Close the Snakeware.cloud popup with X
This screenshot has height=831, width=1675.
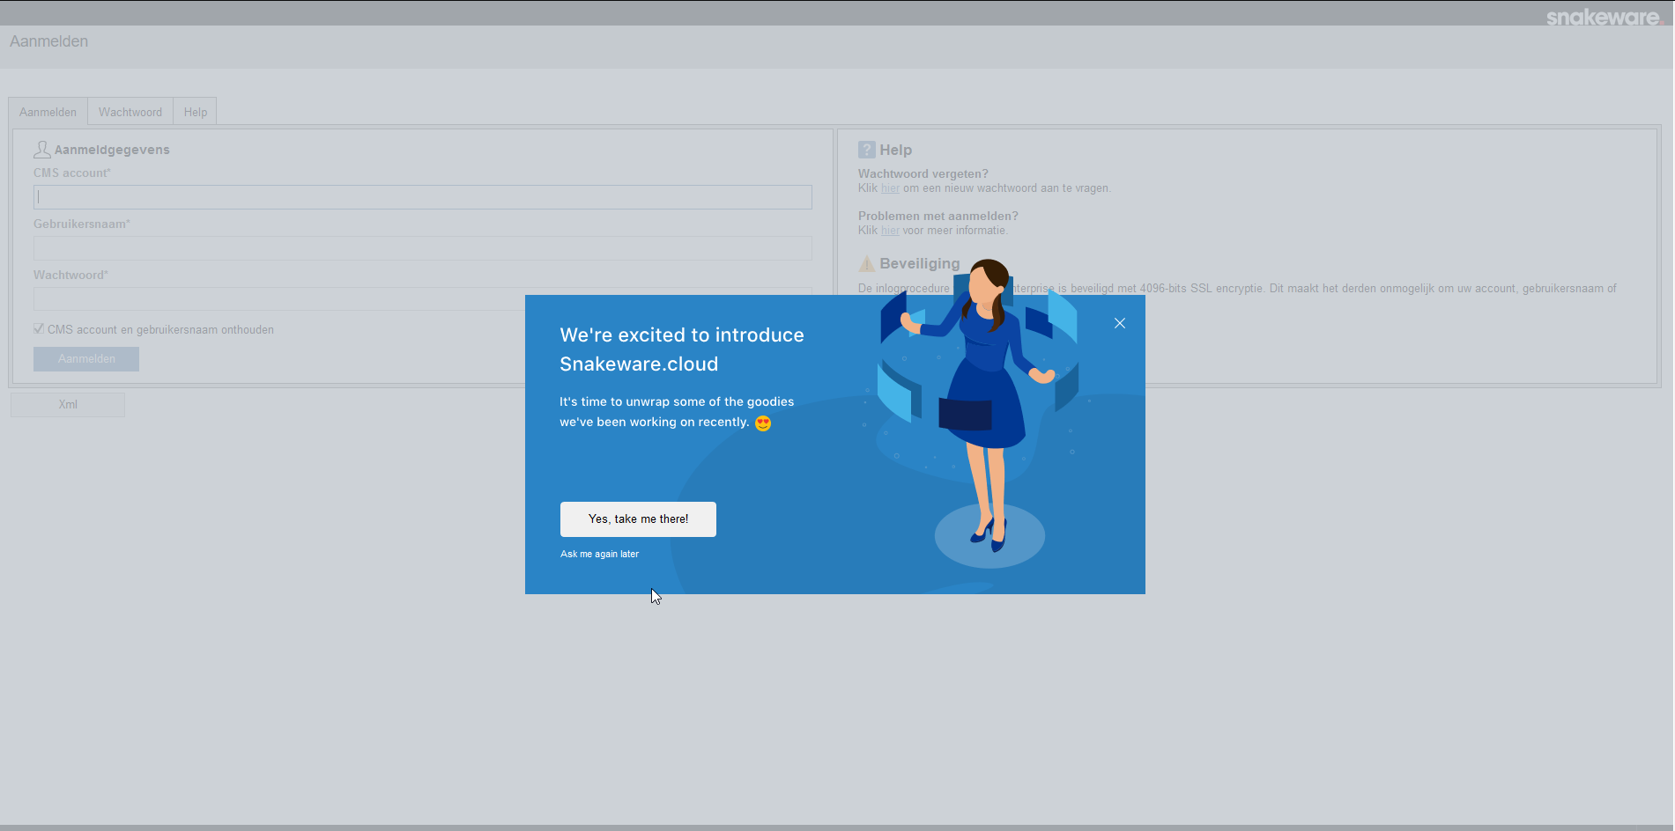pos(1120,323)
